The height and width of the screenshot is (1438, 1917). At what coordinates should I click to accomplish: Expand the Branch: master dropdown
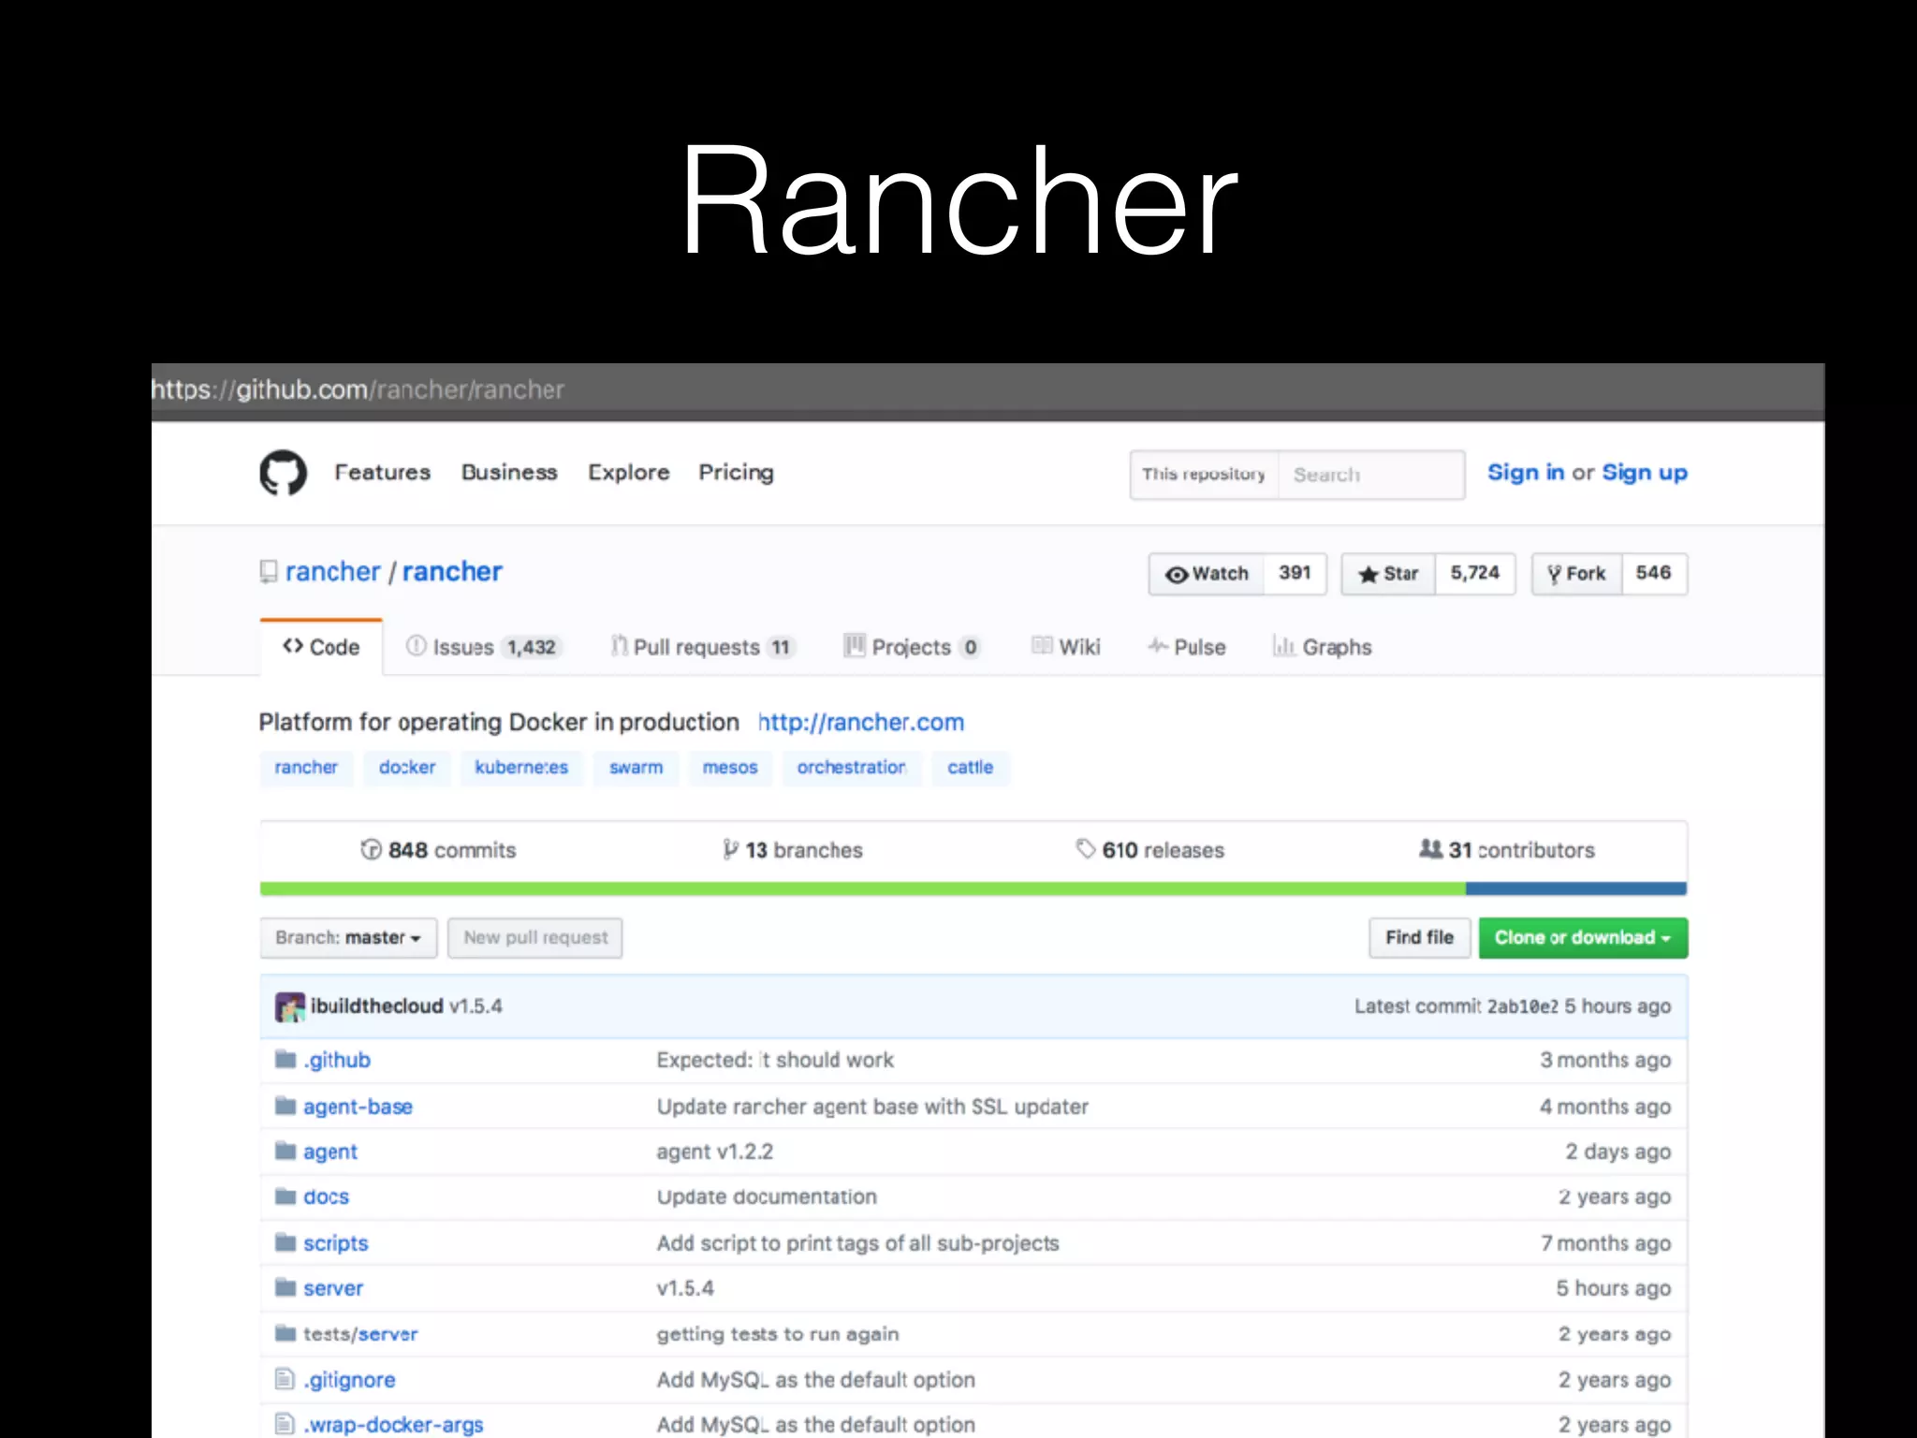click(x=348, y=937)
